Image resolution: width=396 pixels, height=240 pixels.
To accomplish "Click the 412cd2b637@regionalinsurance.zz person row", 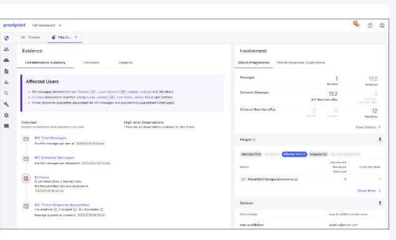I will [x=310, y=179].
